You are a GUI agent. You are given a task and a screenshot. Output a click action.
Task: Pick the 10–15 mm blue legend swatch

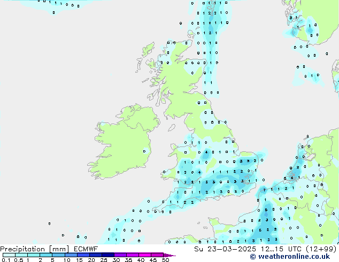tap(71, 255)
